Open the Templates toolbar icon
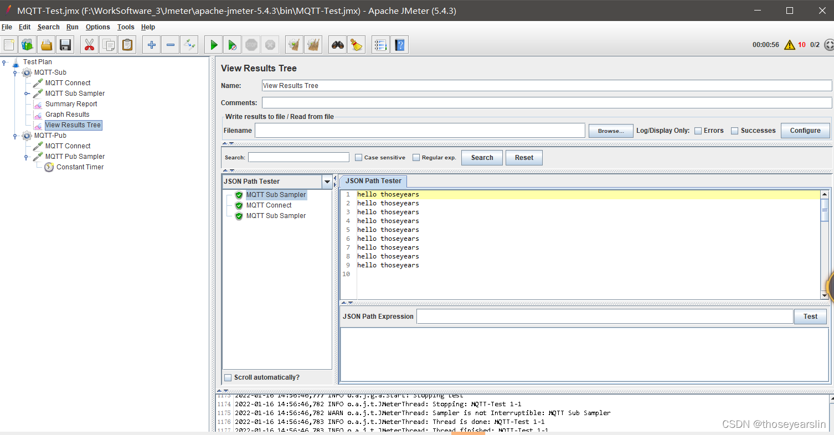This screenshot has width=834, height=435. pyautogui.click(x=27, y=45)
